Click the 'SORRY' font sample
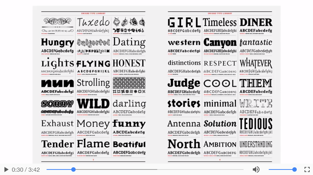Image resolution: width=313 pixels, height=175 pixels. pyautogui.click(x=58, y=104)
